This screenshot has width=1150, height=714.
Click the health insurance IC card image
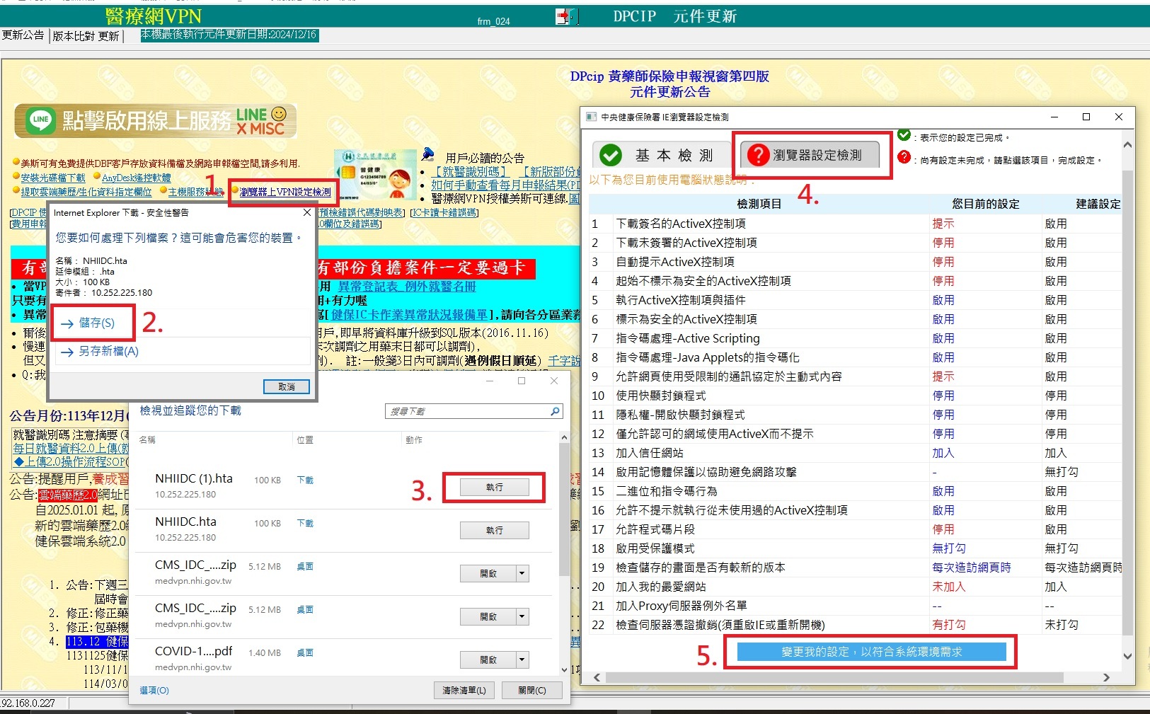coord(375,175)
